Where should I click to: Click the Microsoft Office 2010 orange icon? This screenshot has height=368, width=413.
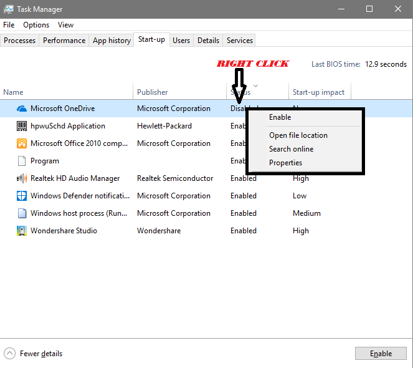point(22,143)
